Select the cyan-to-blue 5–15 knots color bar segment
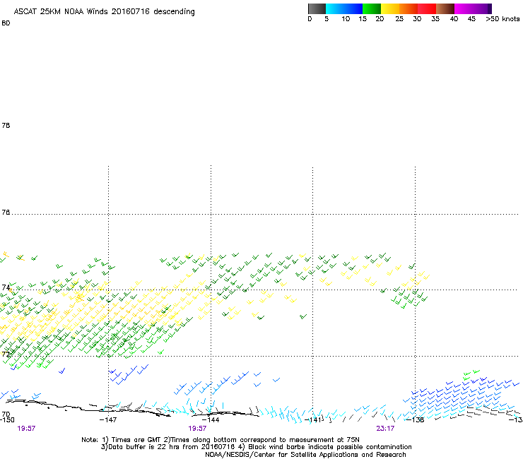Screen dimensions: 523x459 (344, 8)
